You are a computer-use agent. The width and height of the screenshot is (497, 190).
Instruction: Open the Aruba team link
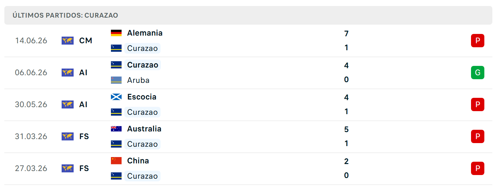point(138,80)
